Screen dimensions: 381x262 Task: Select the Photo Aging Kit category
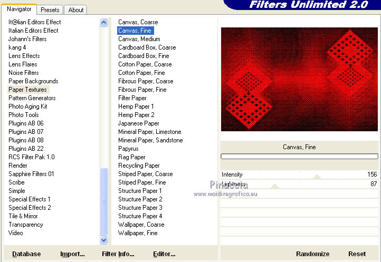point(27,106)
